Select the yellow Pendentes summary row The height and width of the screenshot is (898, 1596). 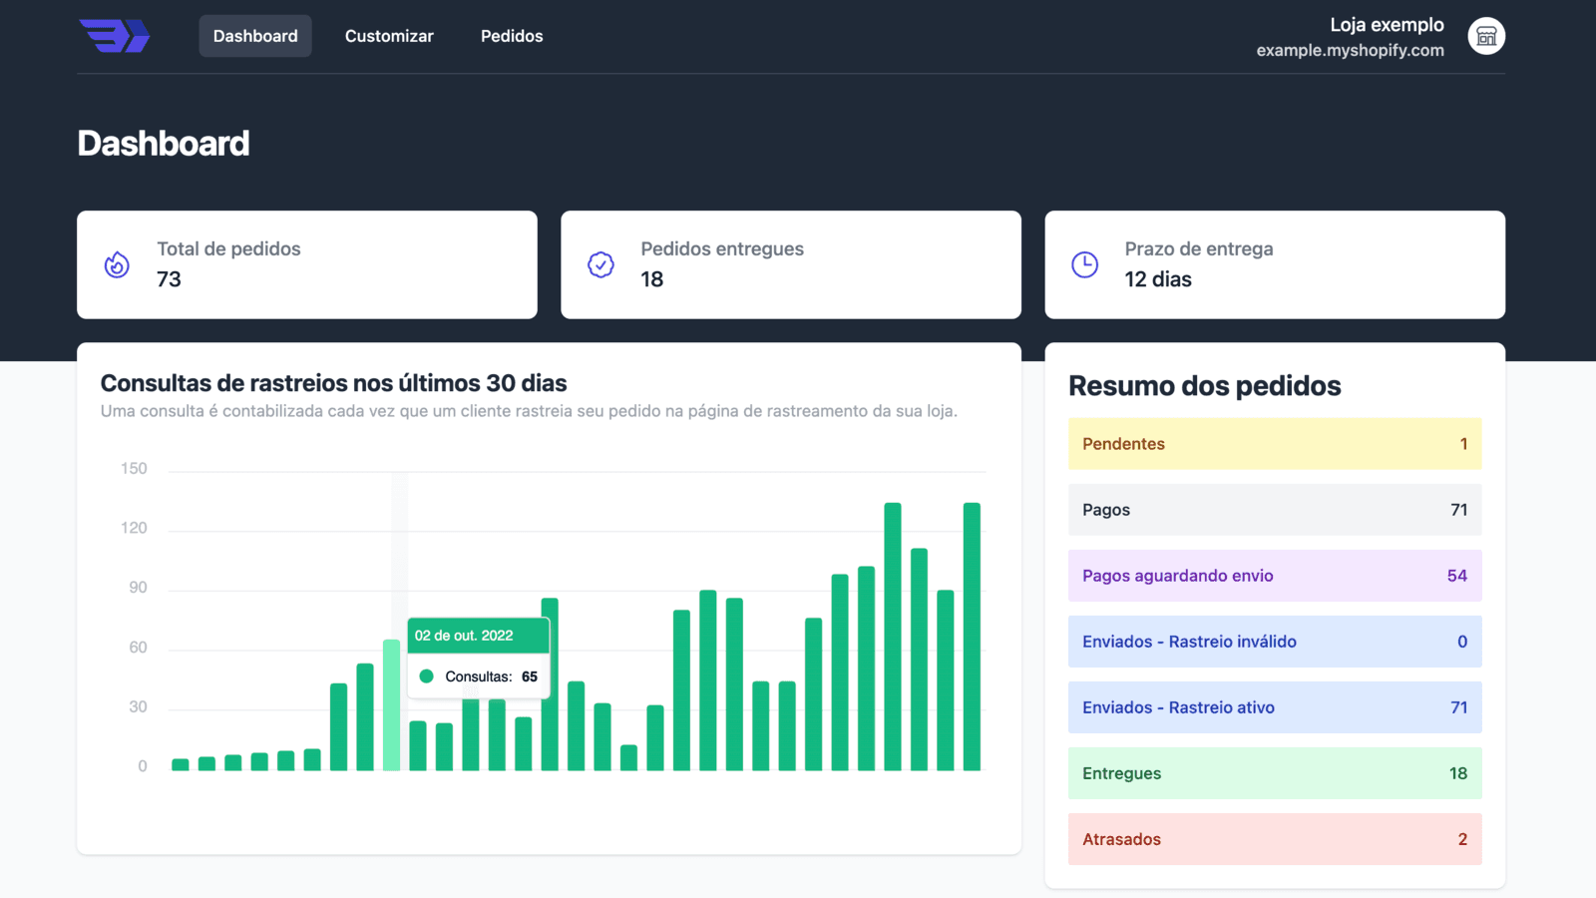coord(1274,444)
